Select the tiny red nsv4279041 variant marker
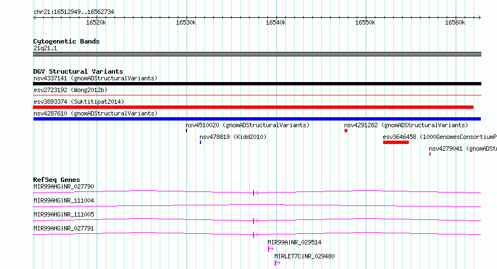 tap(430, 154)
